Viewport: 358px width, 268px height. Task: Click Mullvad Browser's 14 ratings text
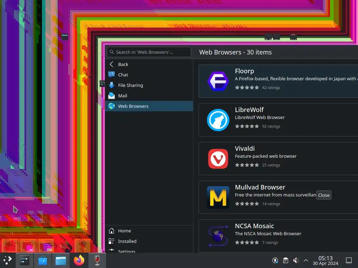271,204
